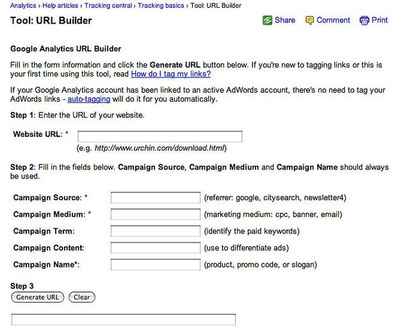
Task: Click the Campaign Source text box
Action: click(x=155, y=198)
